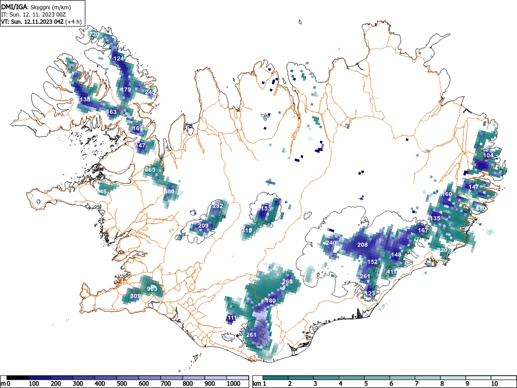Select the 180 visibility value label

271,301
